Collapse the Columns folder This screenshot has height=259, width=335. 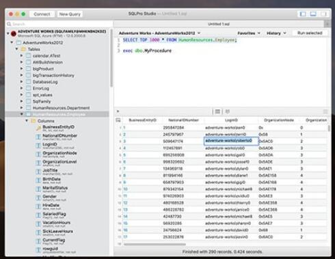tap(27, 120)
